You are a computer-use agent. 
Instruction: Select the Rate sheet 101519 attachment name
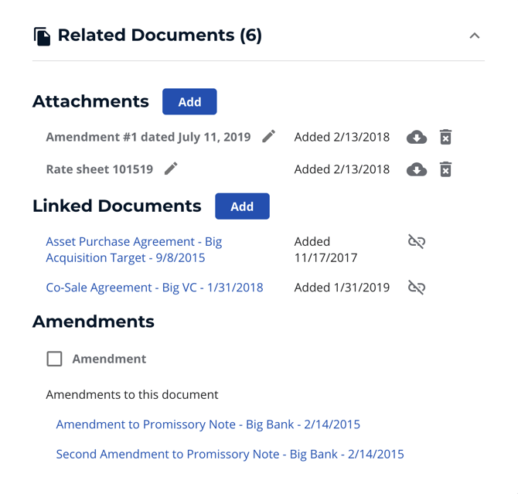click(x=99, y=169)
